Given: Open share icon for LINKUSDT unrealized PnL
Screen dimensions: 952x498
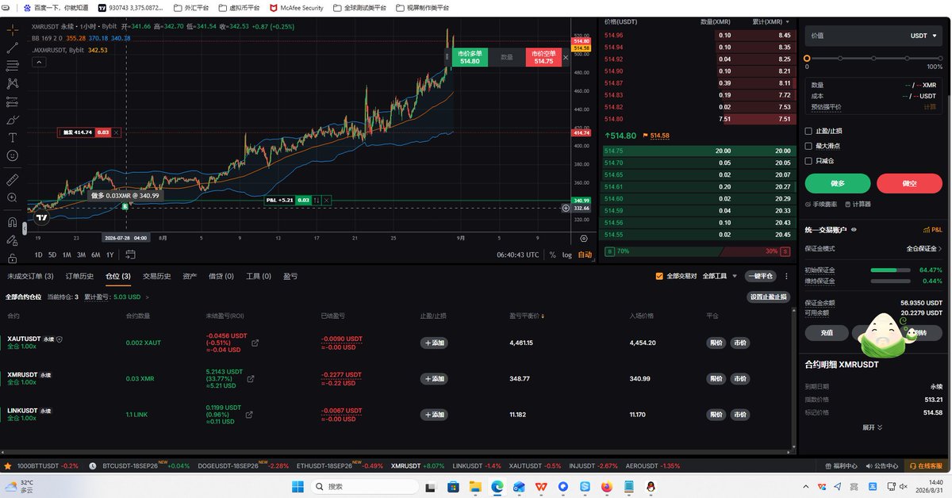Looking at the screenshot, I should pos(251,415).
